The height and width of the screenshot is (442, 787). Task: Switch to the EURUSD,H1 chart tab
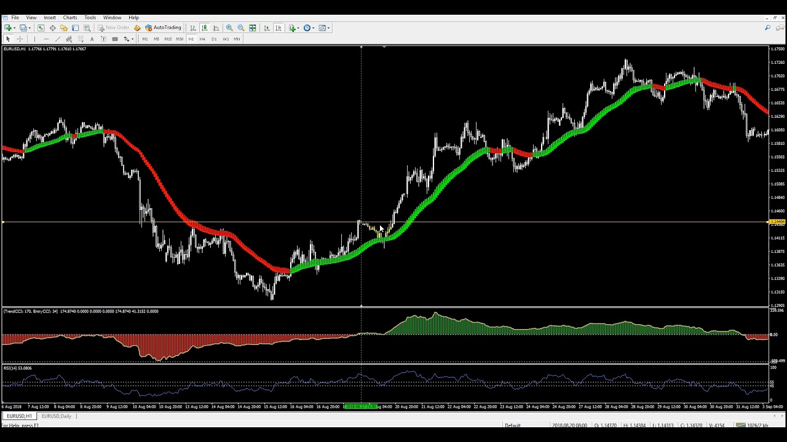(19, 416)
